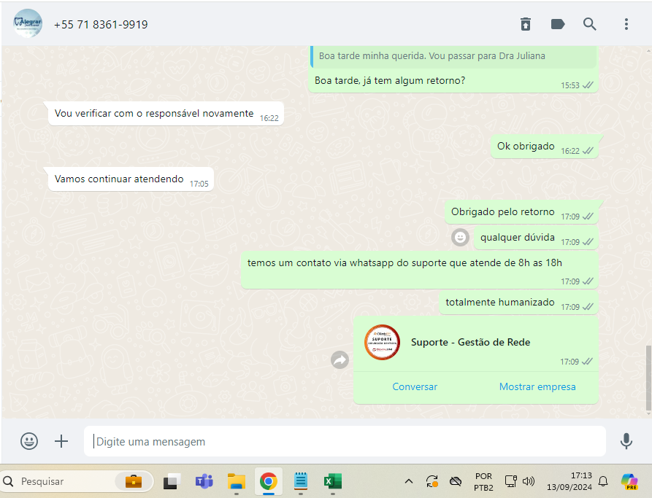Screen dimensions: 652x498
Task: Select message 'Vou verificar com o responsável novamente'
Action: coord(154,114)
